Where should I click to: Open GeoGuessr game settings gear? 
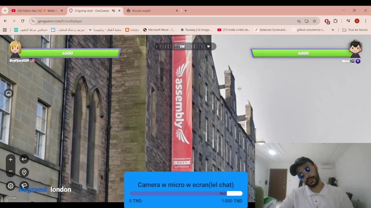(10, 186)
